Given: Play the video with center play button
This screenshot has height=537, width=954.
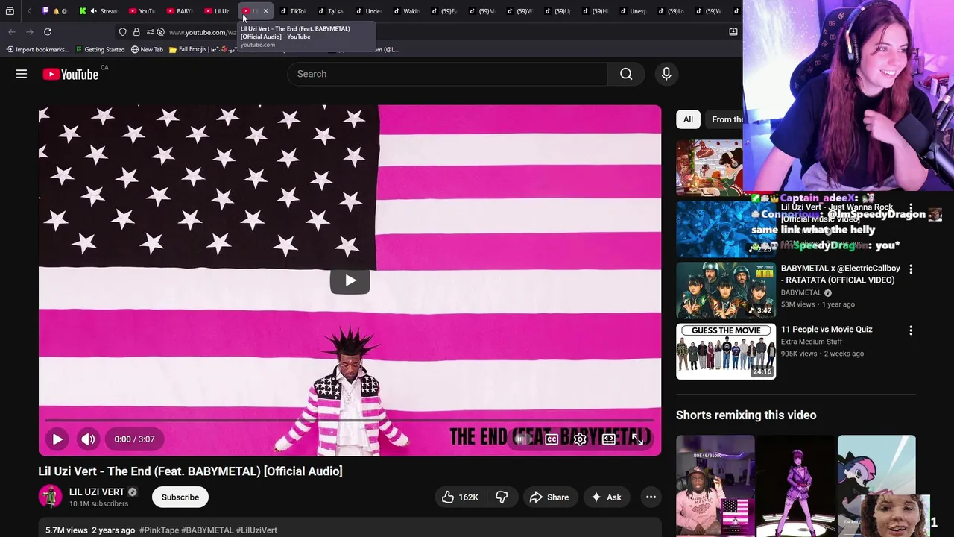Looking at the screenshot, I should (x=350, y=280).
